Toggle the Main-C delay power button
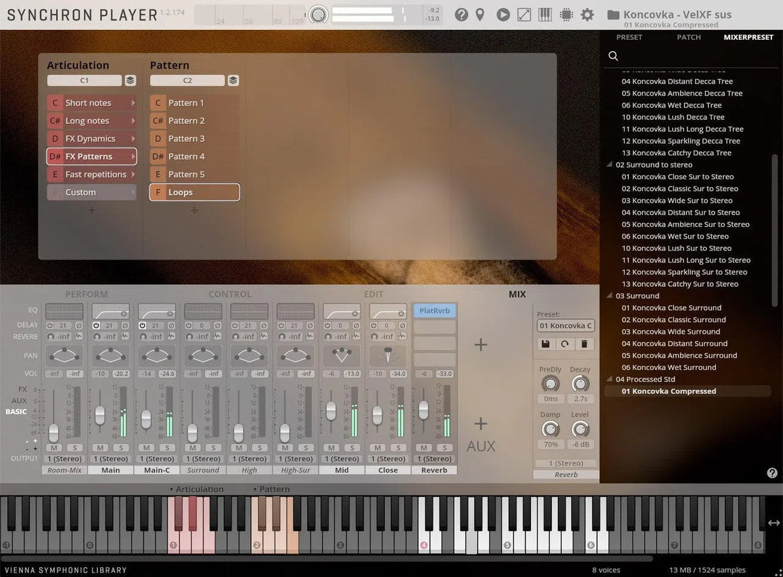This screenshot has width=783, height=577. [144, 325]
